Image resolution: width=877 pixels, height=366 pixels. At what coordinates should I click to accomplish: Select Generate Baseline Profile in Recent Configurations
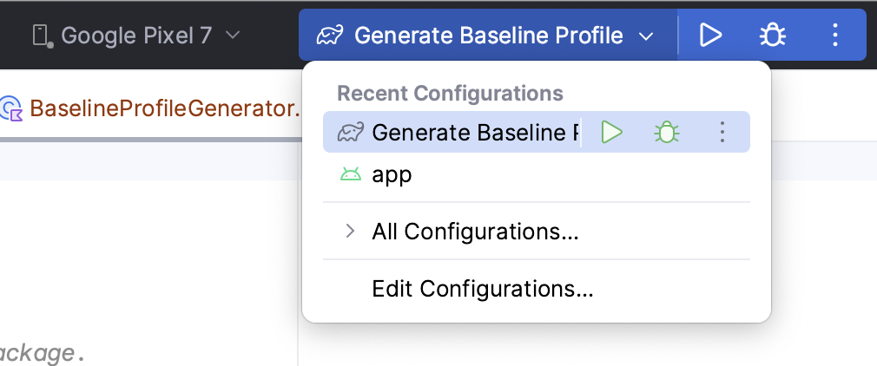[x=537, y=133]
